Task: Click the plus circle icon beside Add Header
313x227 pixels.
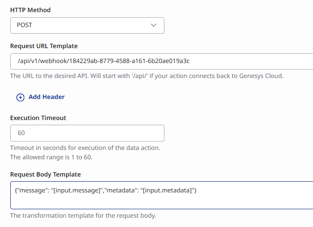Action: [21, 97]
